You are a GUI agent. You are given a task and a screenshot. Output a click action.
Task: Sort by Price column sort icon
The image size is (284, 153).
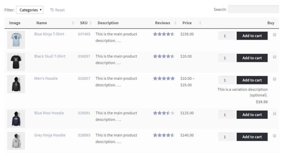(x=200, y=23)
